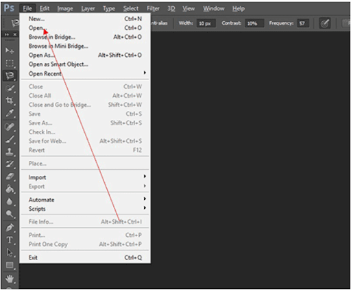The height and width of the screenshot is (291, 351).
Task: Expand the Automate submenu
Action: point(85,200)
